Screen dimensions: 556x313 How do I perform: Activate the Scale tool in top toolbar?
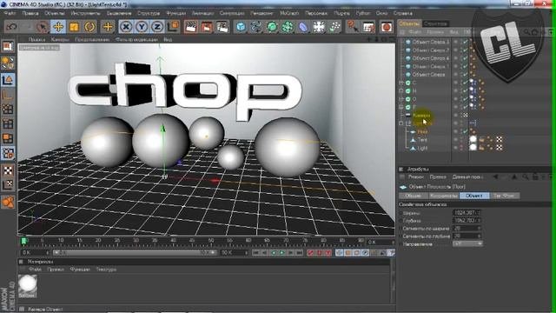[x=74, y=27]
